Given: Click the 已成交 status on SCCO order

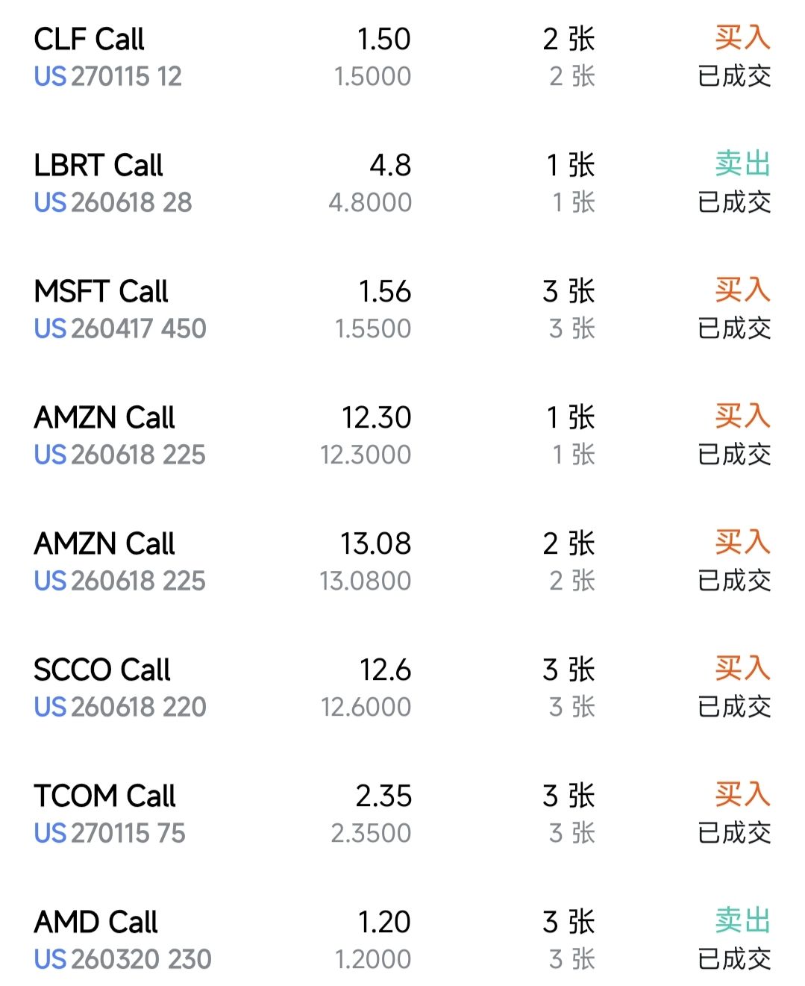Looking at the screenshot, I should tap(734, 707).
